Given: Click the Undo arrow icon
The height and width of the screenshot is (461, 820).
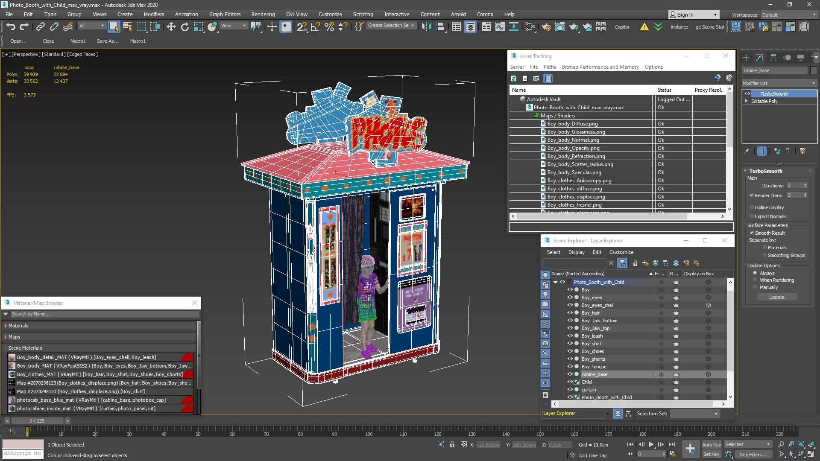Looking at the screenshot, I should [10, 26].
